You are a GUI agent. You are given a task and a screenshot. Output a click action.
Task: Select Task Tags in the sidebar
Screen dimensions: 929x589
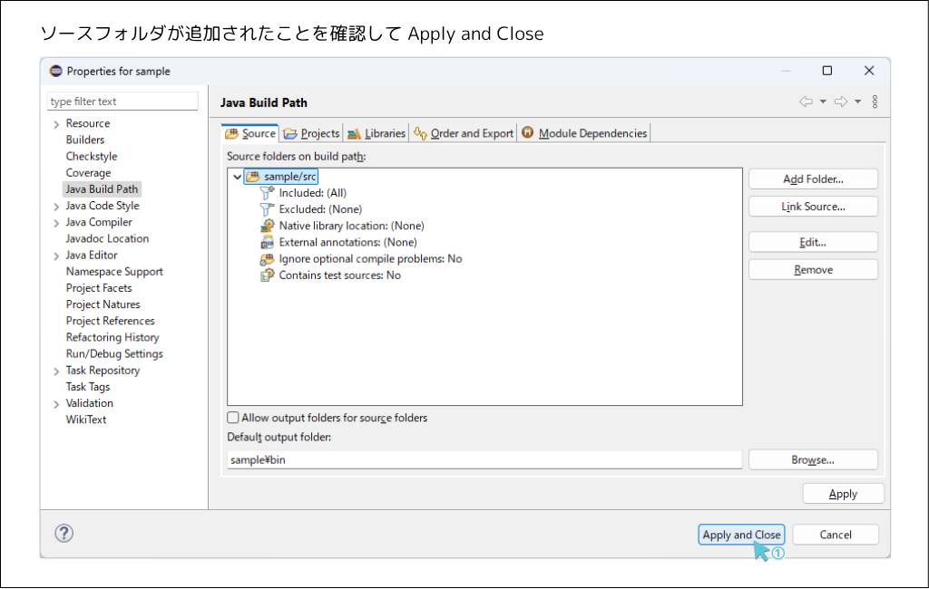(x=88, y=387)
